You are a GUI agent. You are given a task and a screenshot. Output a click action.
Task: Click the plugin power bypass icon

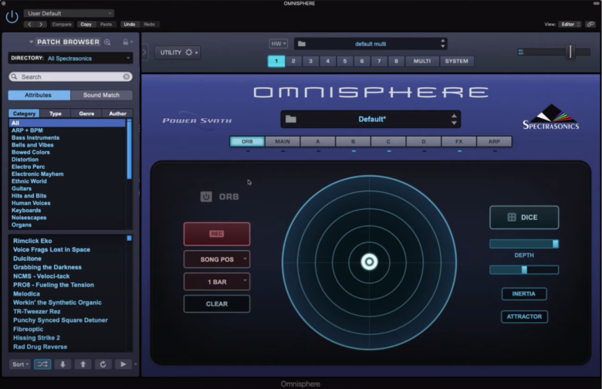point(12,17)
